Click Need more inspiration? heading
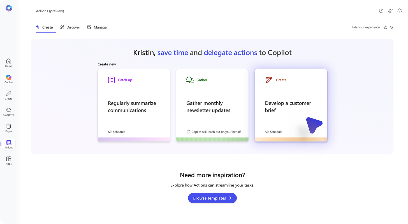Viewport: 408px width, 224px height. pyautogui.click(x=212, y=175)
